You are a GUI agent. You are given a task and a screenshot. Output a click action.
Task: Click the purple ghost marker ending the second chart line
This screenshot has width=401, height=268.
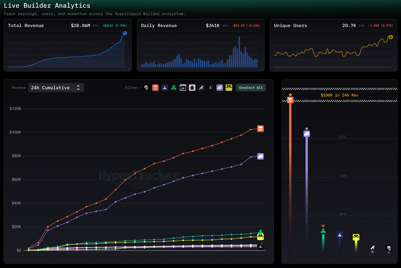pyautogui.click(x=260, y=157)
